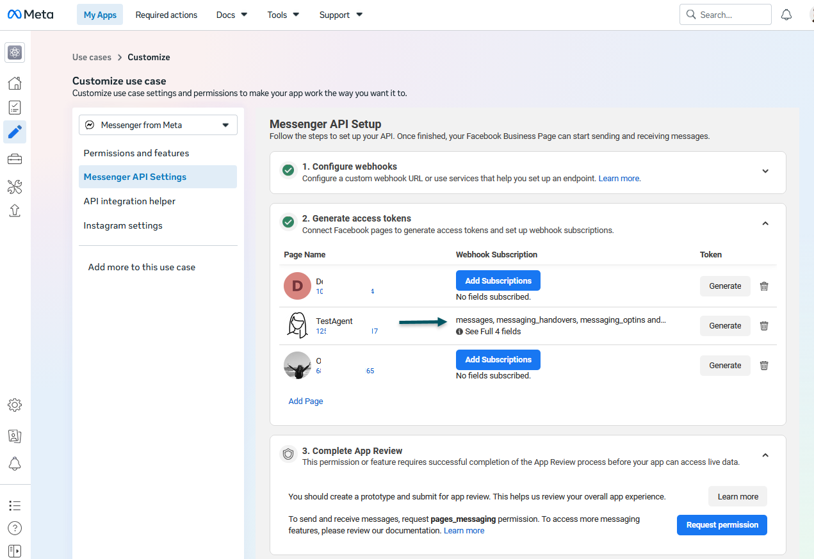Select the My Apps tab
814x559 pixels.
(x=100, y=15)
